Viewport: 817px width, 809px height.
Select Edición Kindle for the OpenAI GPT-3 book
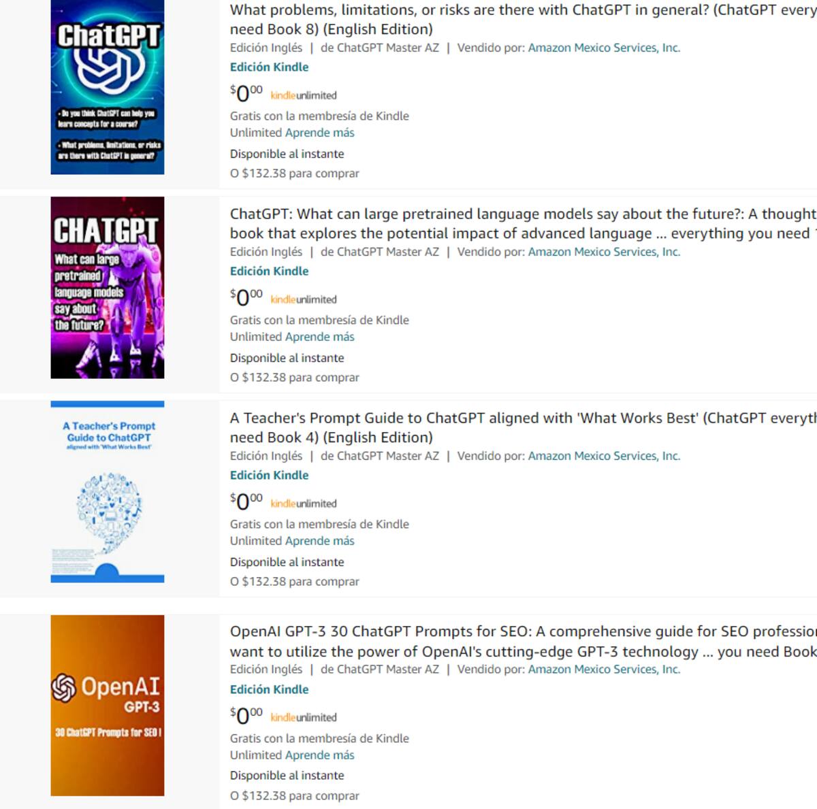point(269,689)
